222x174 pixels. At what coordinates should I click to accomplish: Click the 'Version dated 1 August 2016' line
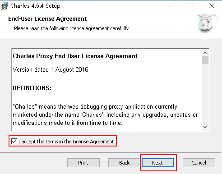click(x=51, y=70)
